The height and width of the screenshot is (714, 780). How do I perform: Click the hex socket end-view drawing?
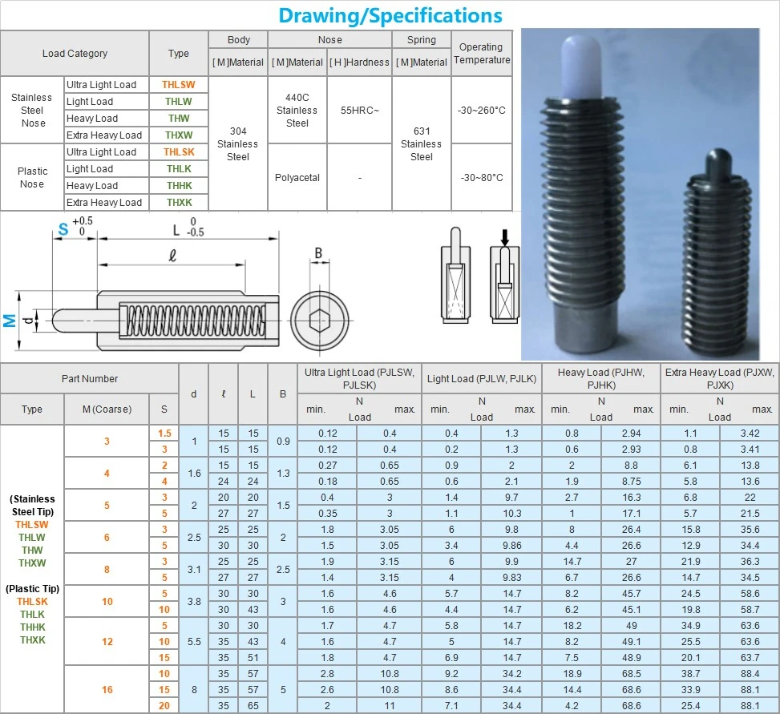[319, 321]
